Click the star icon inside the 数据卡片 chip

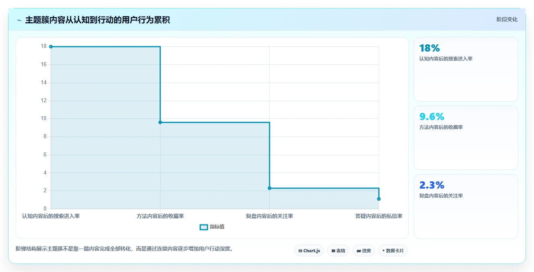tap(383, 251)
